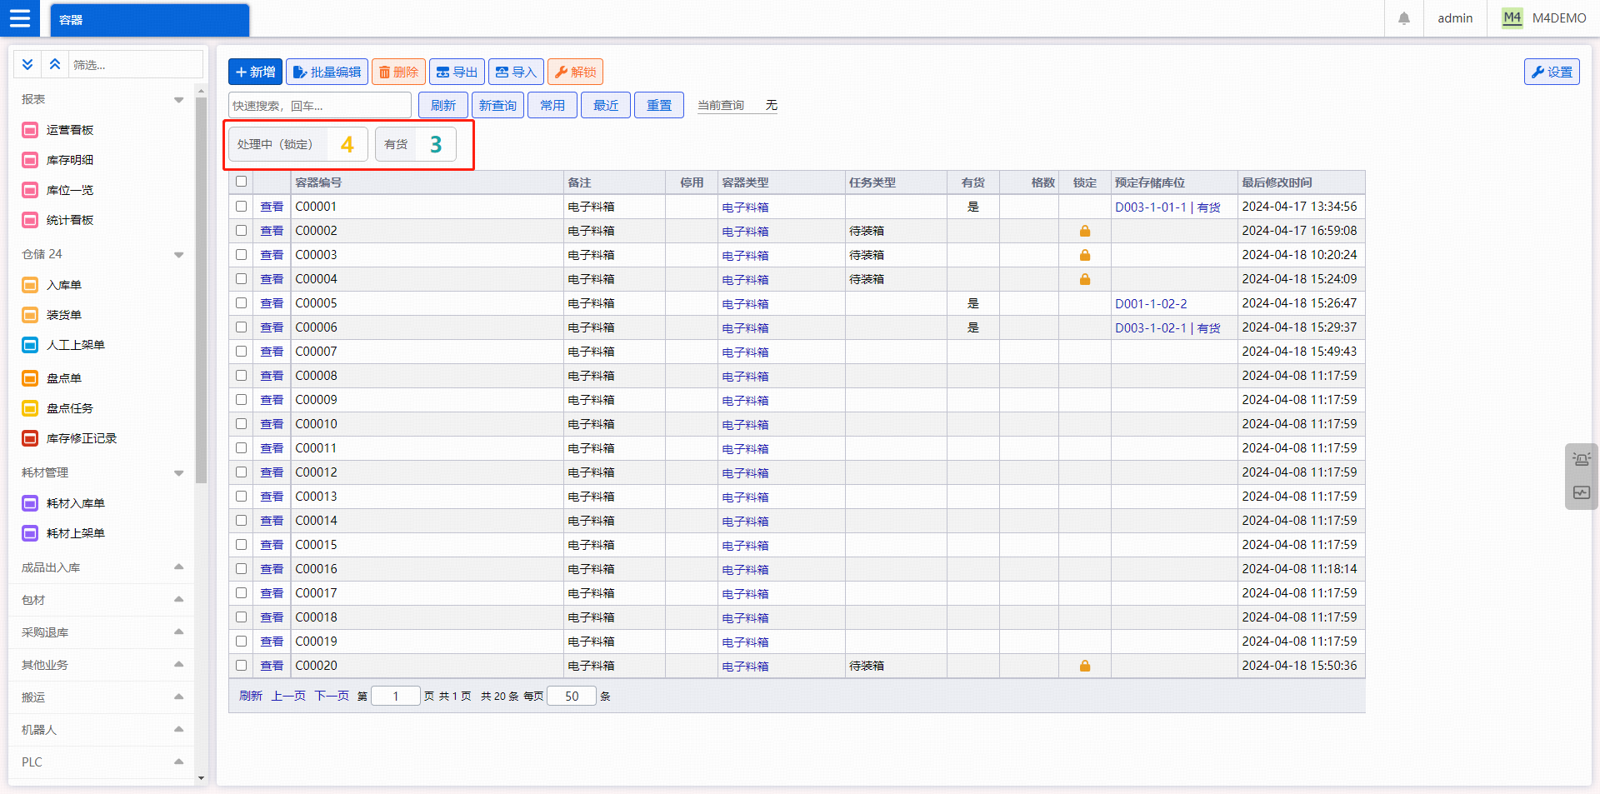
Task: Click the lock icon in row C00002
Action: (x=1085, y=231)
